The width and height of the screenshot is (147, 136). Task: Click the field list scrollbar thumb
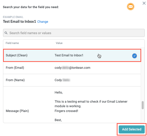[143, 105]
